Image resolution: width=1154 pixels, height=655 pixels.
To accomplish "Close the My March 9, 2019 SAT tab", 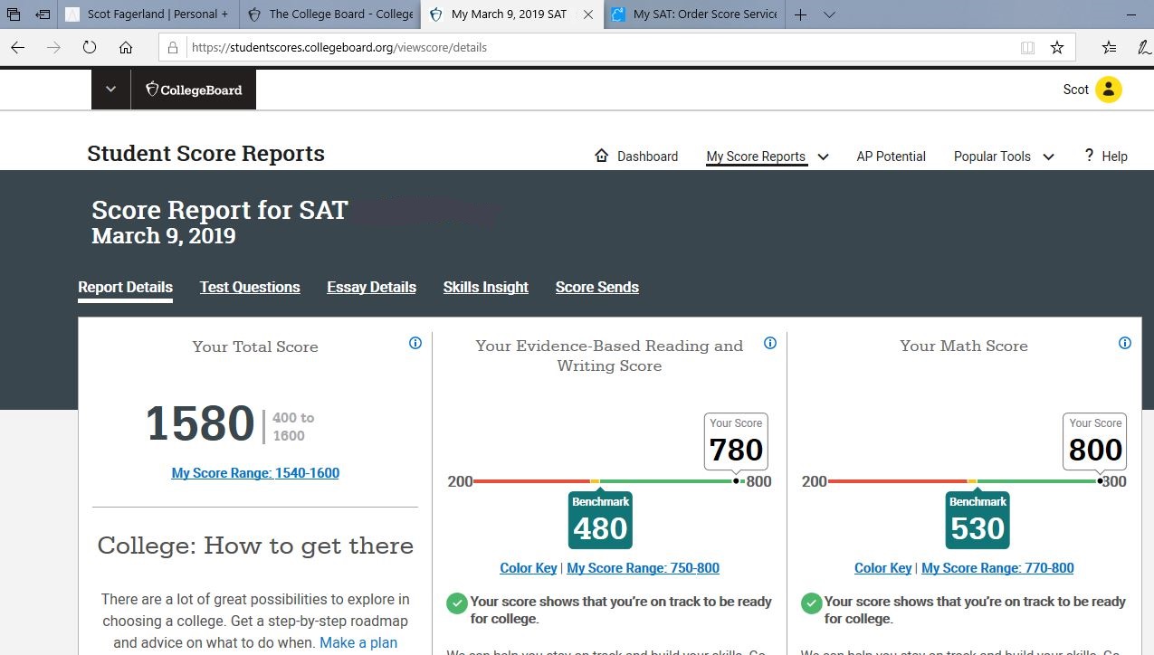I will point(588,14).
